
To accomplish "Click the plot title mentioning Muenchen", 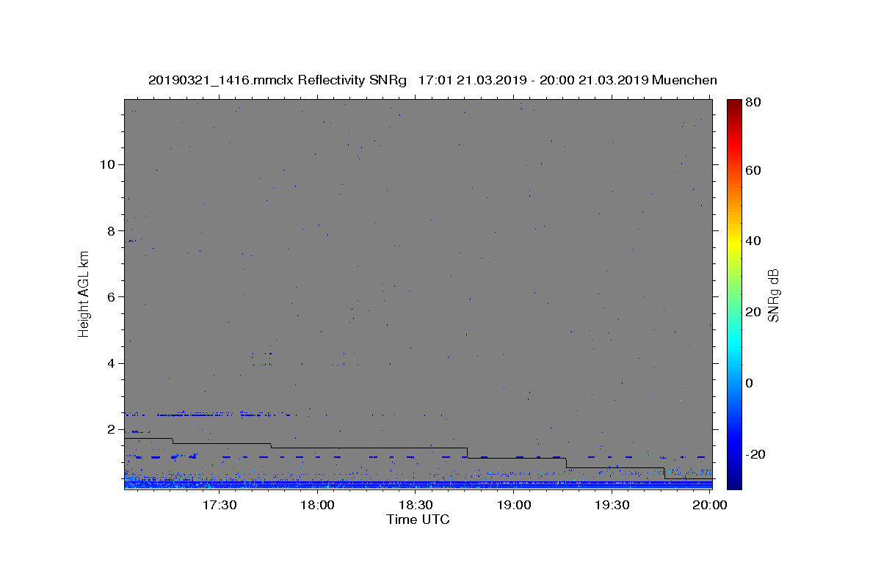I will pyautogui.click(x=432, y=80).
